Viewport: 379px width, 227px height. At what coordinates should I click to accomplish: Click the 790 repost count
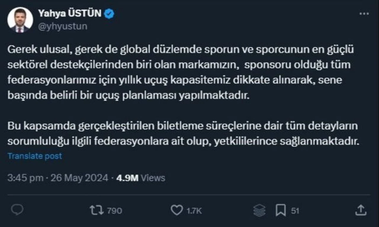coord(114,211)
